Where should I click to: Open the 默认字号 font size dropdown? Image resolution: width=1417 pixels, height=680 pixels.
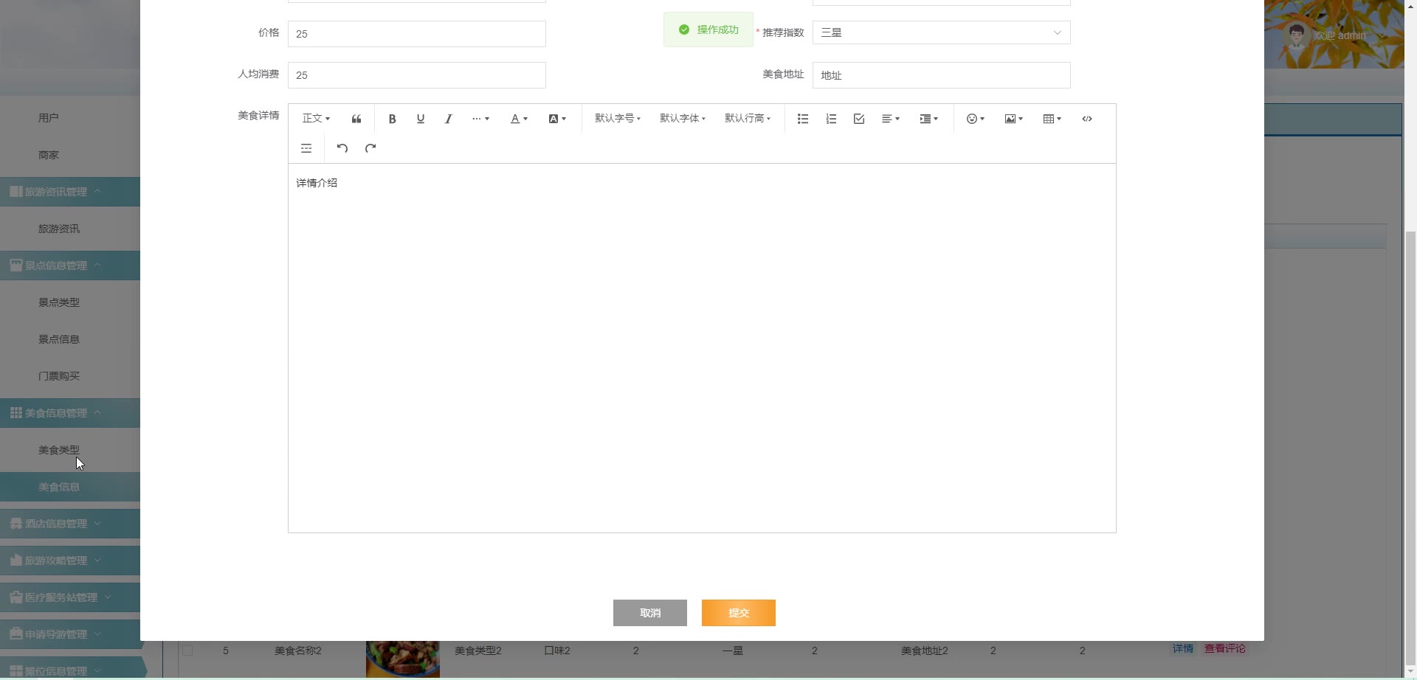tap(618, 119)
